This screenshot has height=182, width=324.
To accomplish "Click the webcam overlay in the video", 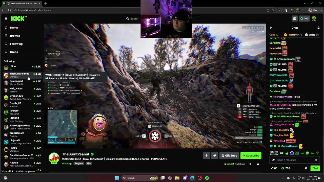I will click(166, 19).
